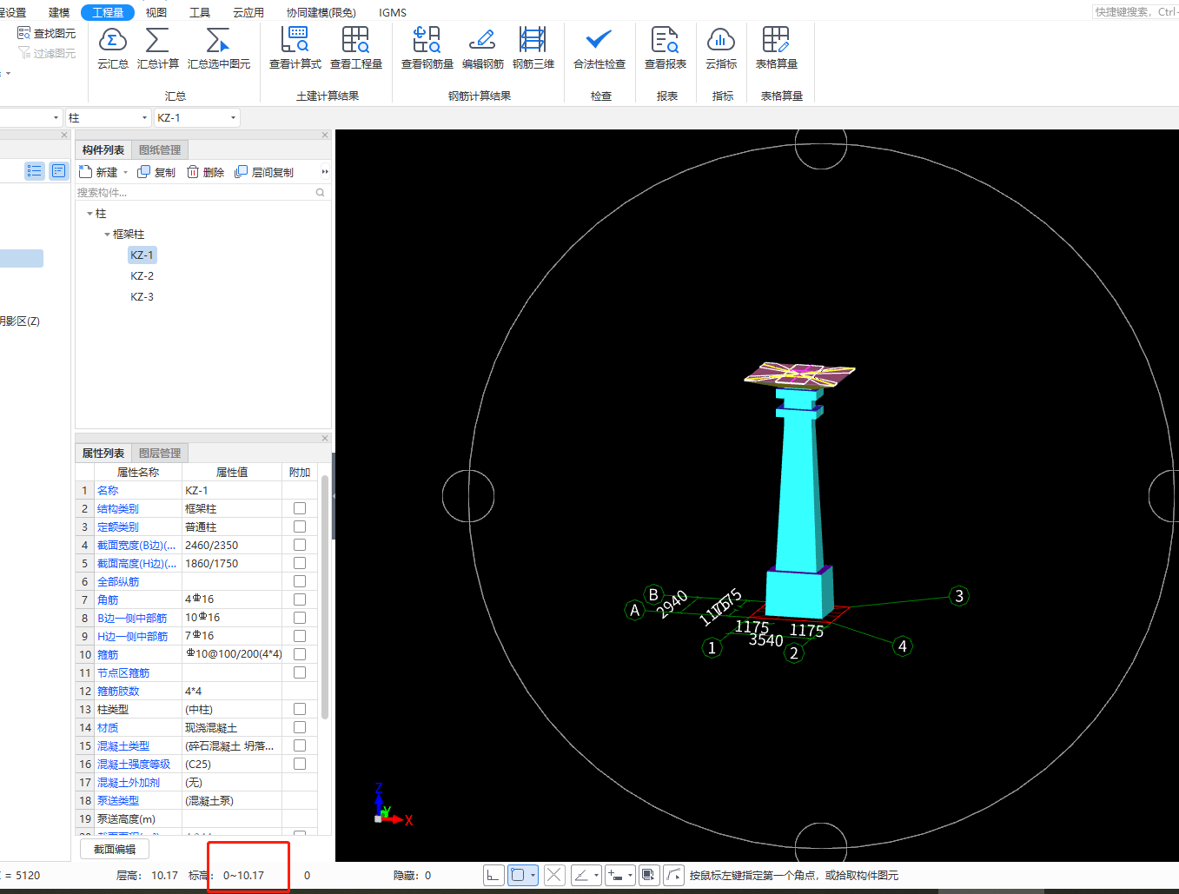
Task: Toggle the orthogonal mode status icon
Action: click(493, 875)
